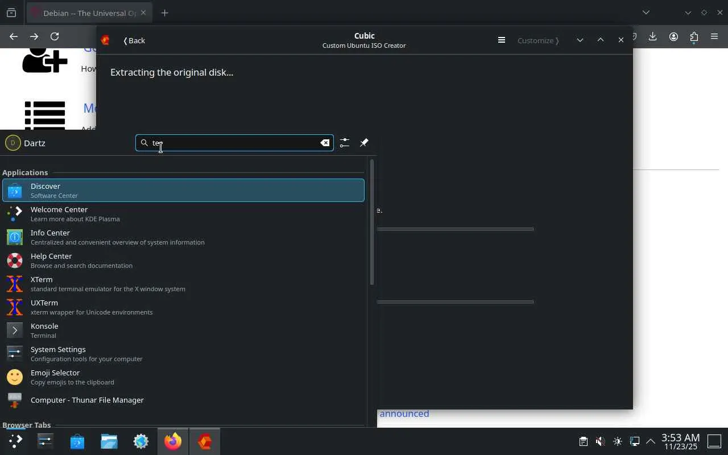Go forward in Firefox navigation

point(34,36)
